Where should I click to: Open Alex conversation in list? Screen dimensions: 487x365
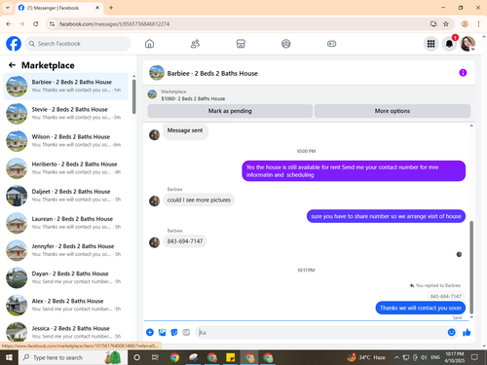(65, 305)
